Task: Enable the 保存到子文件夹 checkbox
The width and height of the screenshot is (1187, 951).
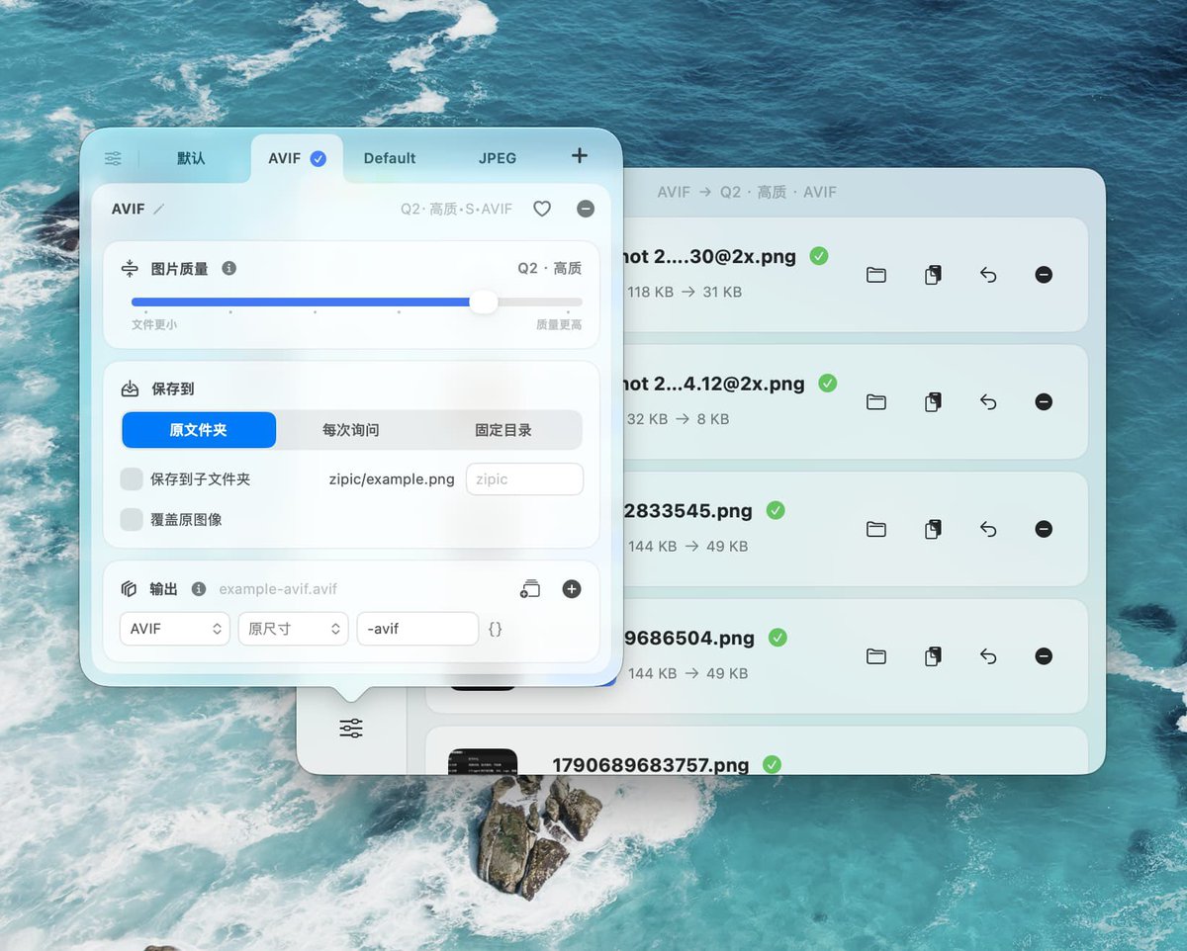Action: [132, 479]
